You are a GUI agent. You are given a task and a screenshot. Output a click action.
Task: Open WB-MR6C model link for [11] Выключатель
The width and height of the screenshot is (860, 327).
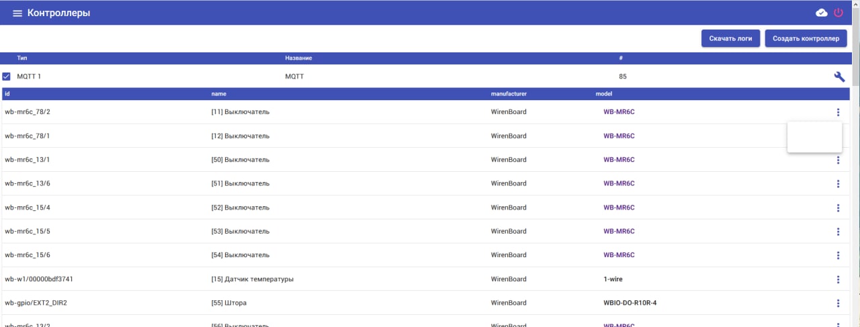[x=619, y=112]
